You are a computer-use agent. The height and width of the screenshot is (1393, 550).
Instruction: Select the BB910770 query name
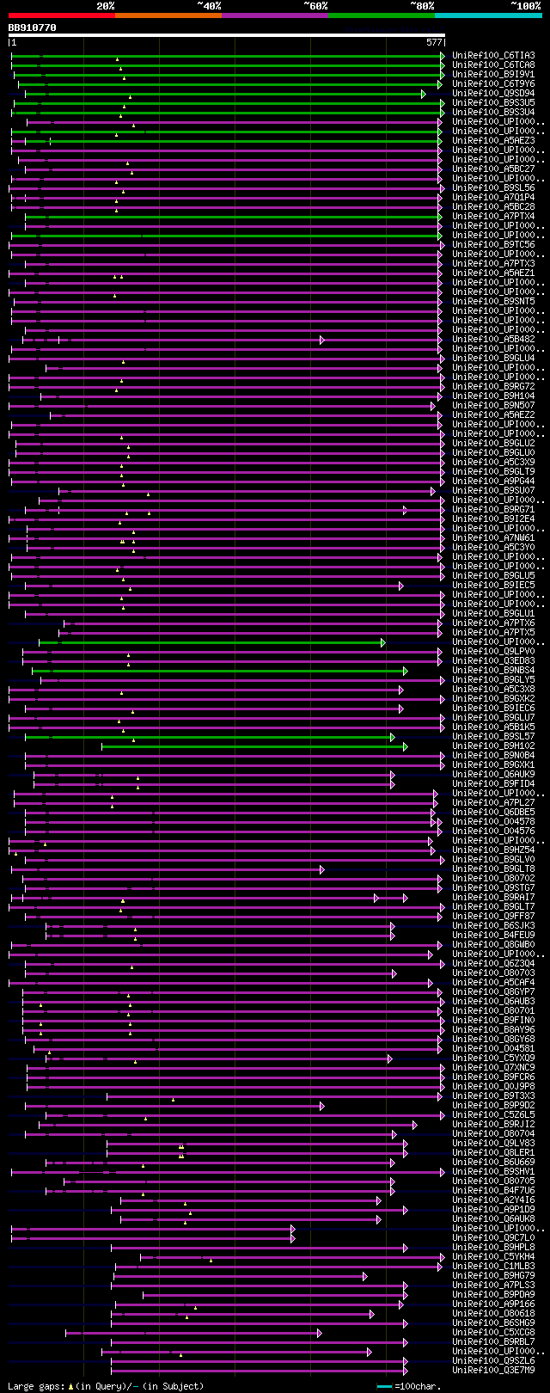[x=33, y=28]
